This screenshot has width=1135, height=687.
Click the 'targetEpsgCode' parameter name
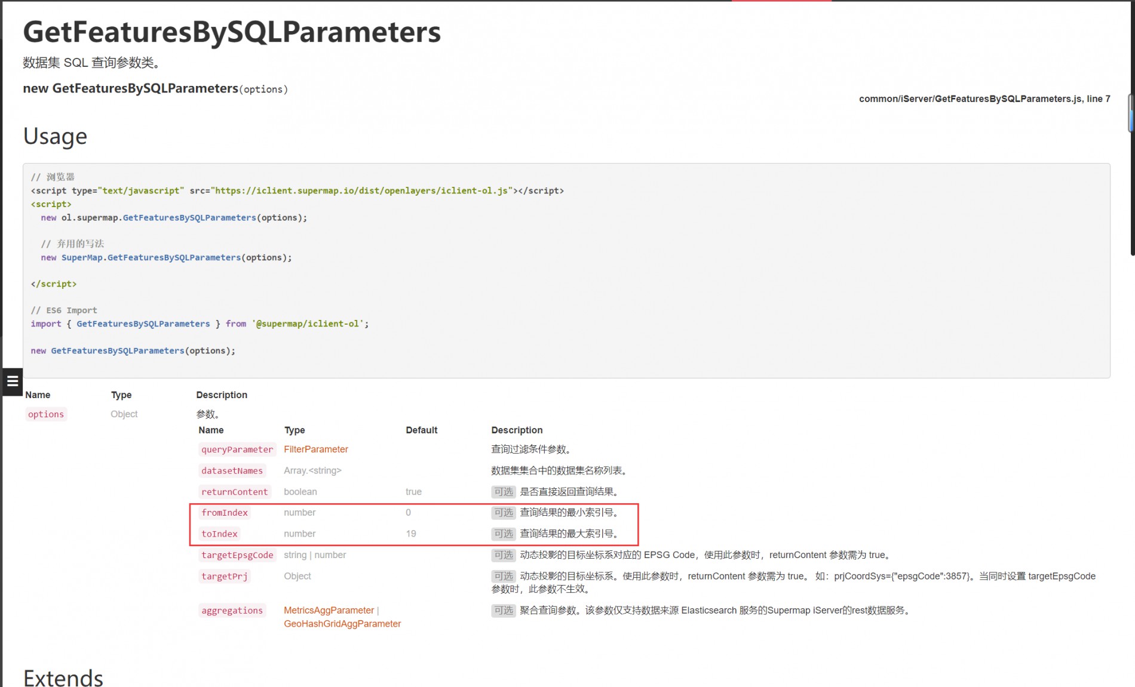click(x=237, y=555)
